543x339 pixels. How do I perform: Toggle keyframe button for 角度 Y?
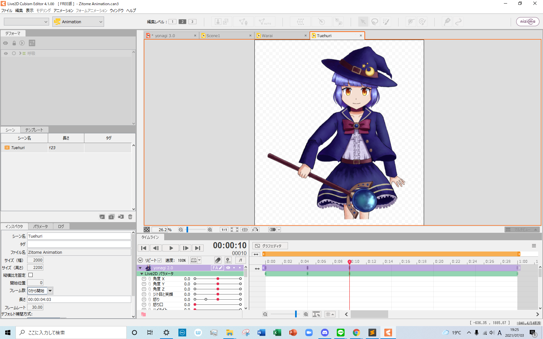tap(144, 284)
